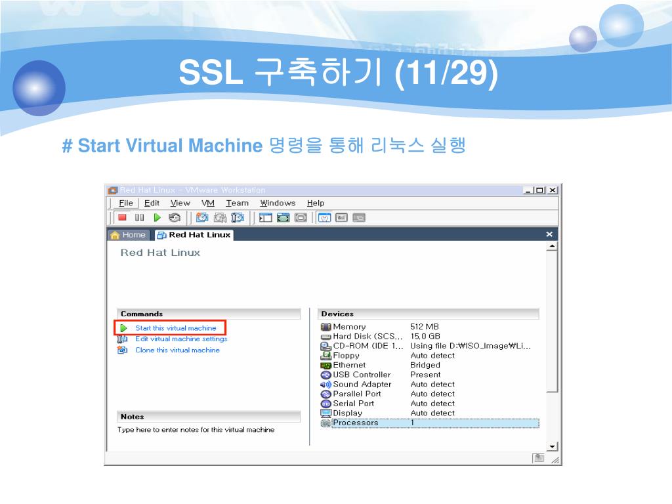Open the Windows menu

pyautogui.click(x=278, y=203)
